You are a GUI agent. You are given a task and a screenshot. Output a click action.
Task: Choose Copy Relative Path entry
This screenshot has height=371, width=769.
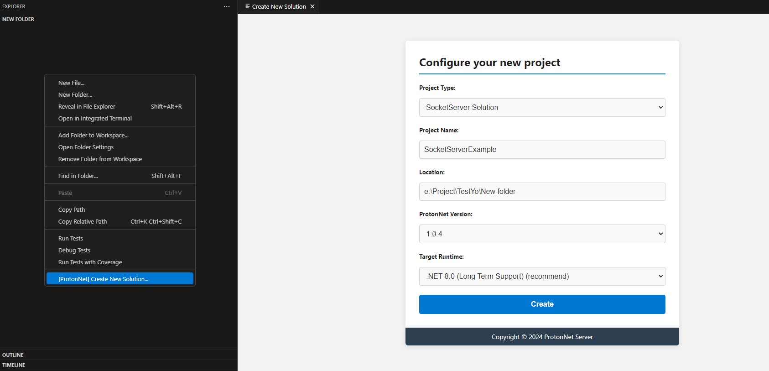pos(120,221)
